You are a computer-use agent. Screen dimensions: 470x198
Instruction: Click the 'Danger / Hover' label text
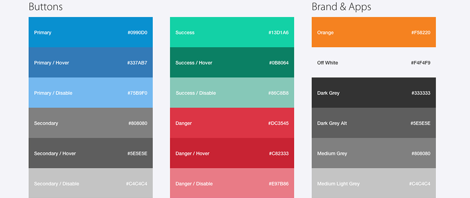click(x=192, y=154)
